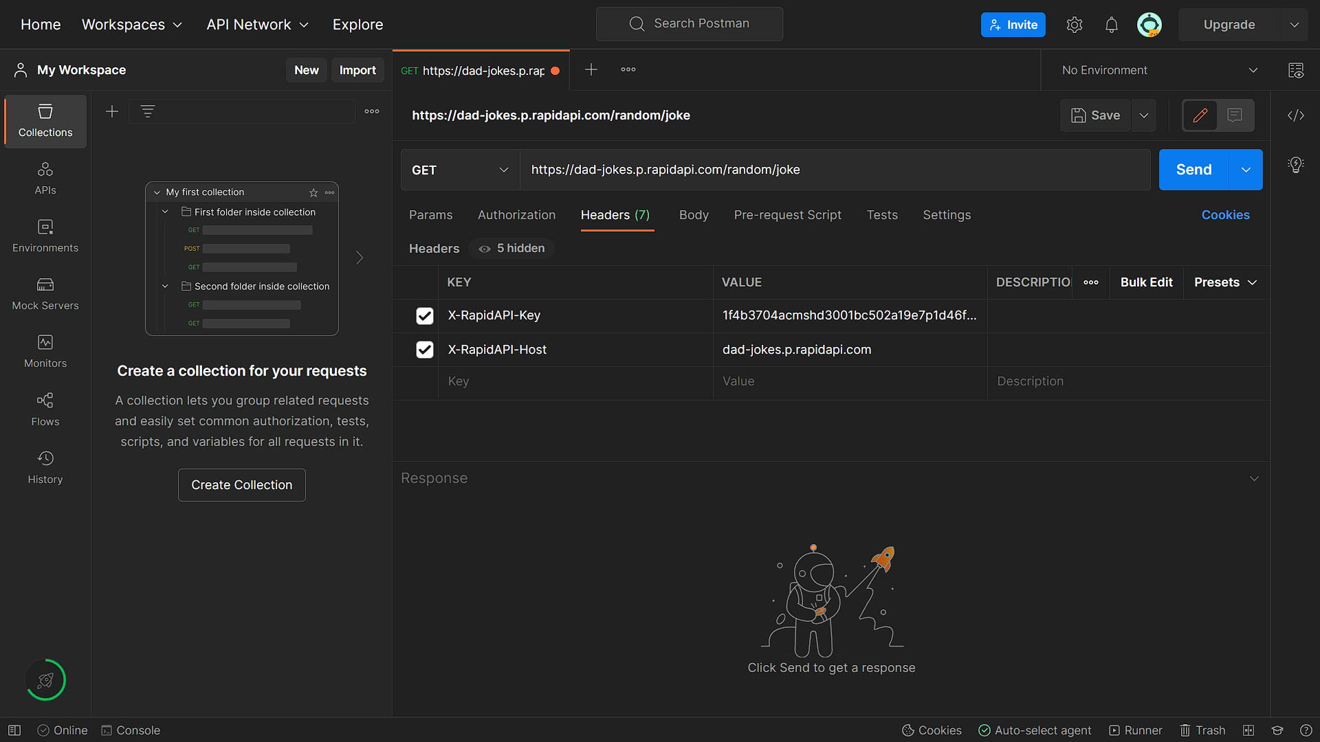Go to next onboarding illustration arrow

pos(360,258)
